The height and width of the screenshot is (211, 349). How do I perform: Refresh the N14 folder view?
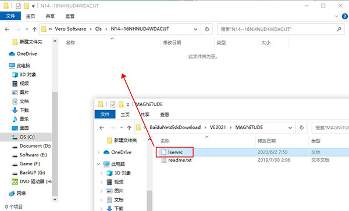[207, 30]
